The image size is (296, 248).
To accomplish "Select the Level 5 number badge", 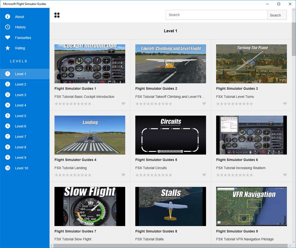I will click(x=8, y=116).
